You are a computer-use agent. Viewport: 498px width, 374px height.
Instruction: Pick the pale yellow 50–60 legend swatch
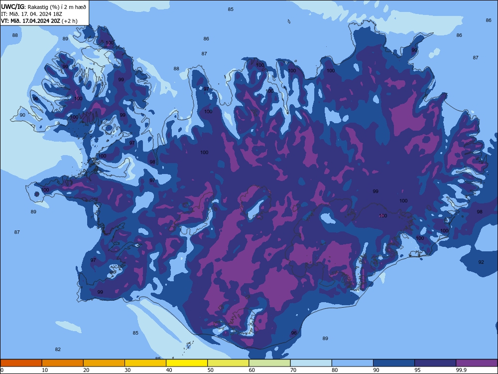click(x=228, y=363)
